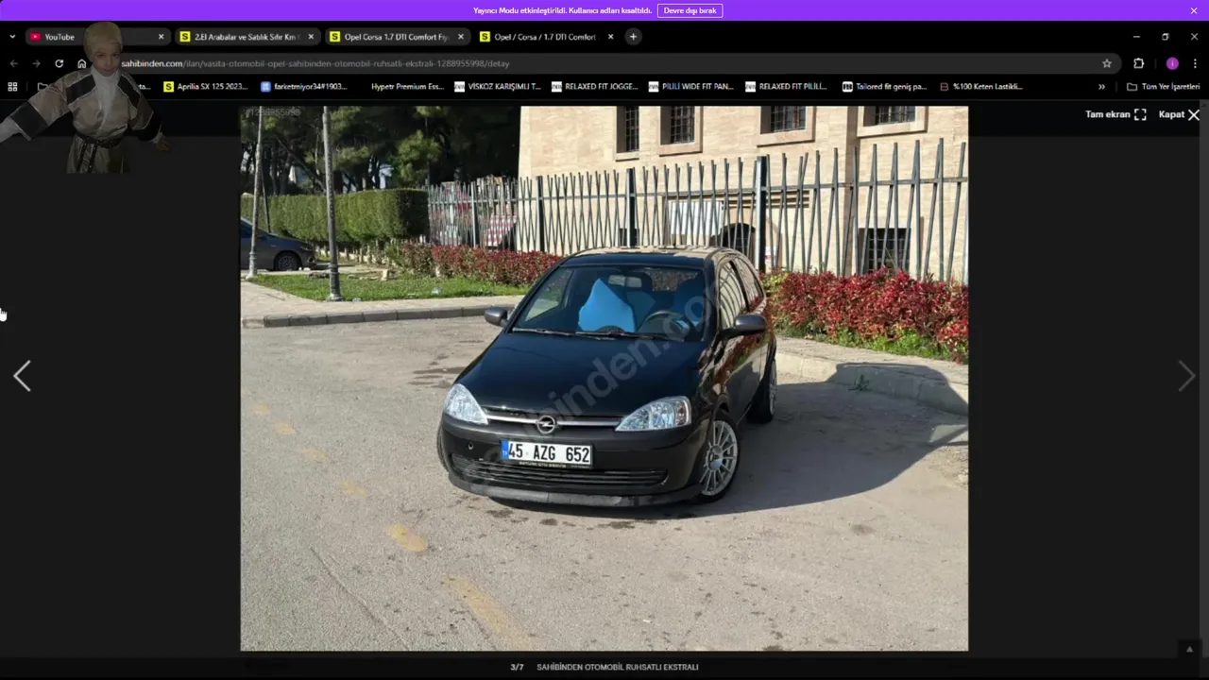Show the next photo with right arrow

coord(1186,376)
